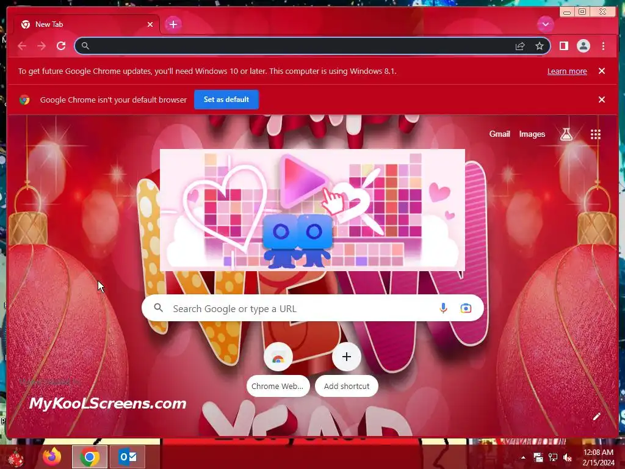Select the New Tab tab
625x469 pixels.
click(x=86, y=24)
